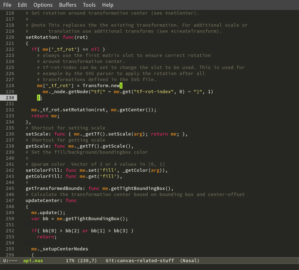299x270 pixels.
Task: Open the Help menu
Action: tap(108, 5)
